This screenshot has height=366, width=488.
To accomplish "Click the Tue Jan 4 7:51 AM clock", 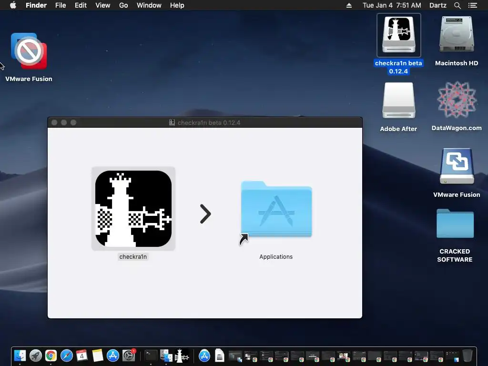I will [x=392, y=5].
